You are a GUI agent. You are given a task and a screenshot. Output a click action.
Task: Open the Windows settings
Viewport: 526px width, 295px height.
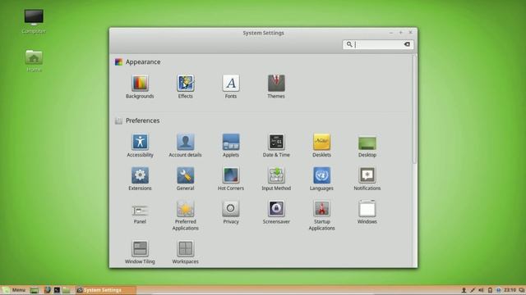(x=367, y=212)
